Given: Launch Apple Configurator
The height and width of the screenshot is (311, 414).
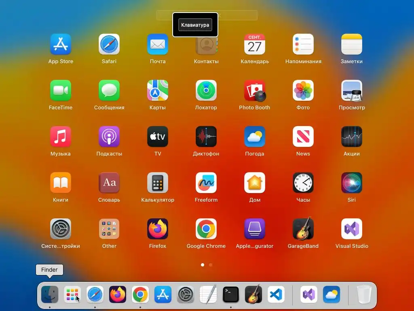Looking at the screenshot, I should [255, 229].
